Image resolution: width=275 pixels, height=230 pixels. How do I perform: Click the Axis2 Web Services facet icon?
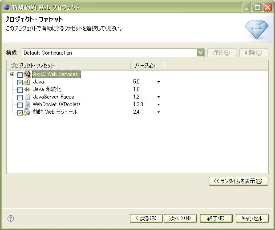pyautogui.click(x=27, y=75)
